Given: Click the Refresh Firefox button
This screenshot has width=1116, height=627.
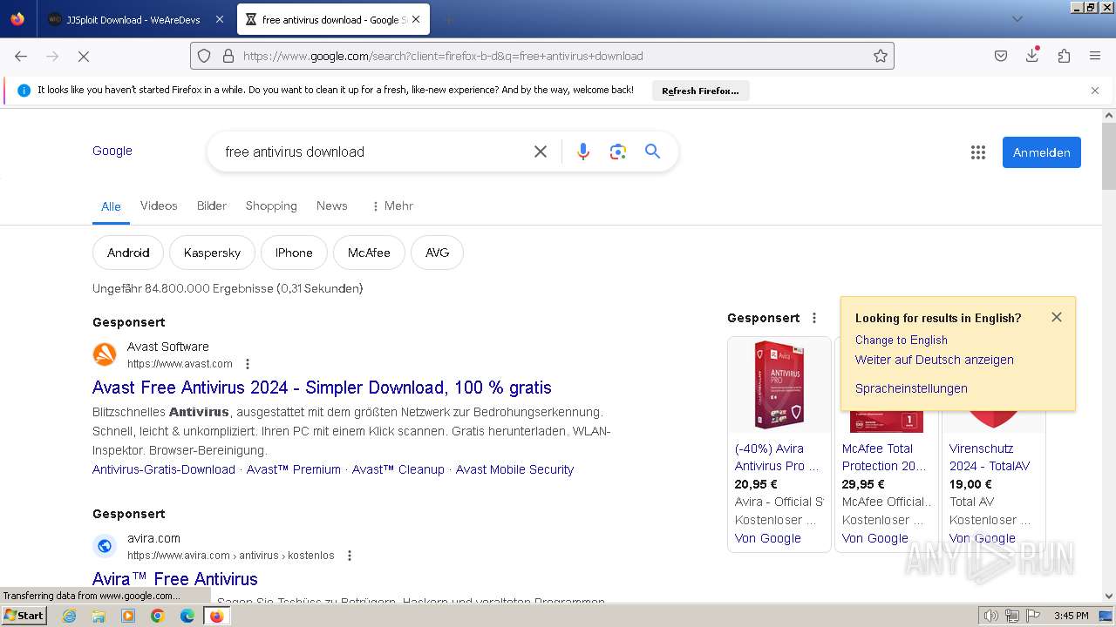Looking at the screenshot, I should coord(700,91).
